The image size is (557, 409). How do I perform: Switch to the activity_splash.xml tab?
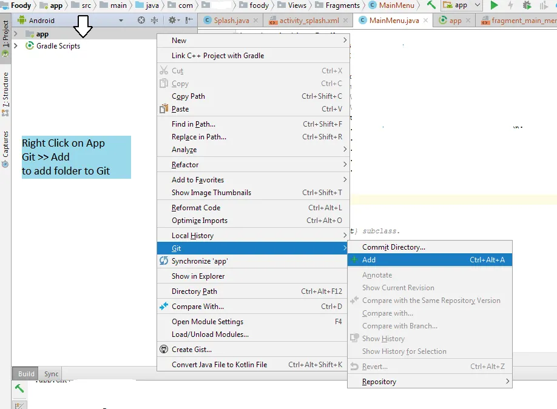(x=308, y=21)
